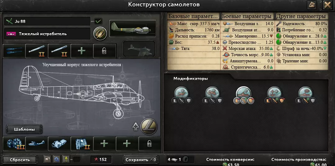Toggle the gear auto-design option at bottom
Image resolution: width=335 pixels, height=166 pixels.
click(x=57, y=159)
